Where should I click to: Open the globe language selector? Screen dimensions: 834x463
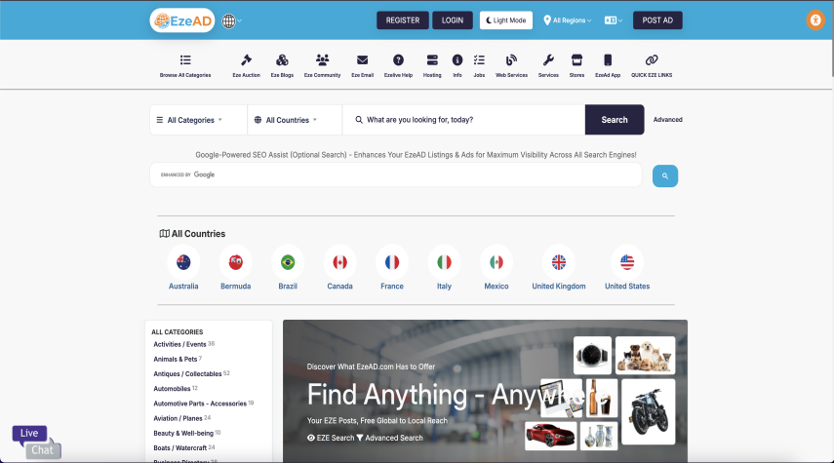pos(231,20)
